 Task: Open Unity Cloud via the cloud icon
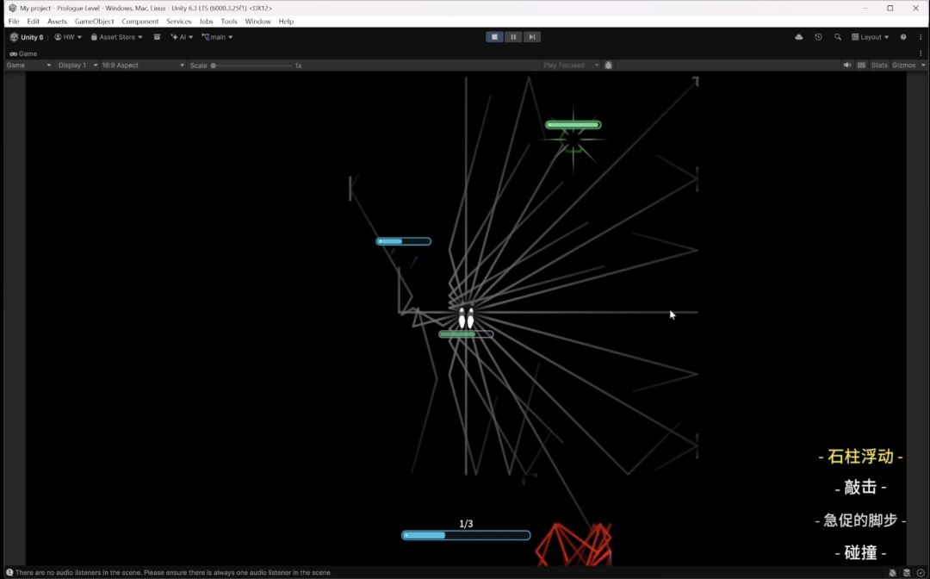[x=799, y=37]
